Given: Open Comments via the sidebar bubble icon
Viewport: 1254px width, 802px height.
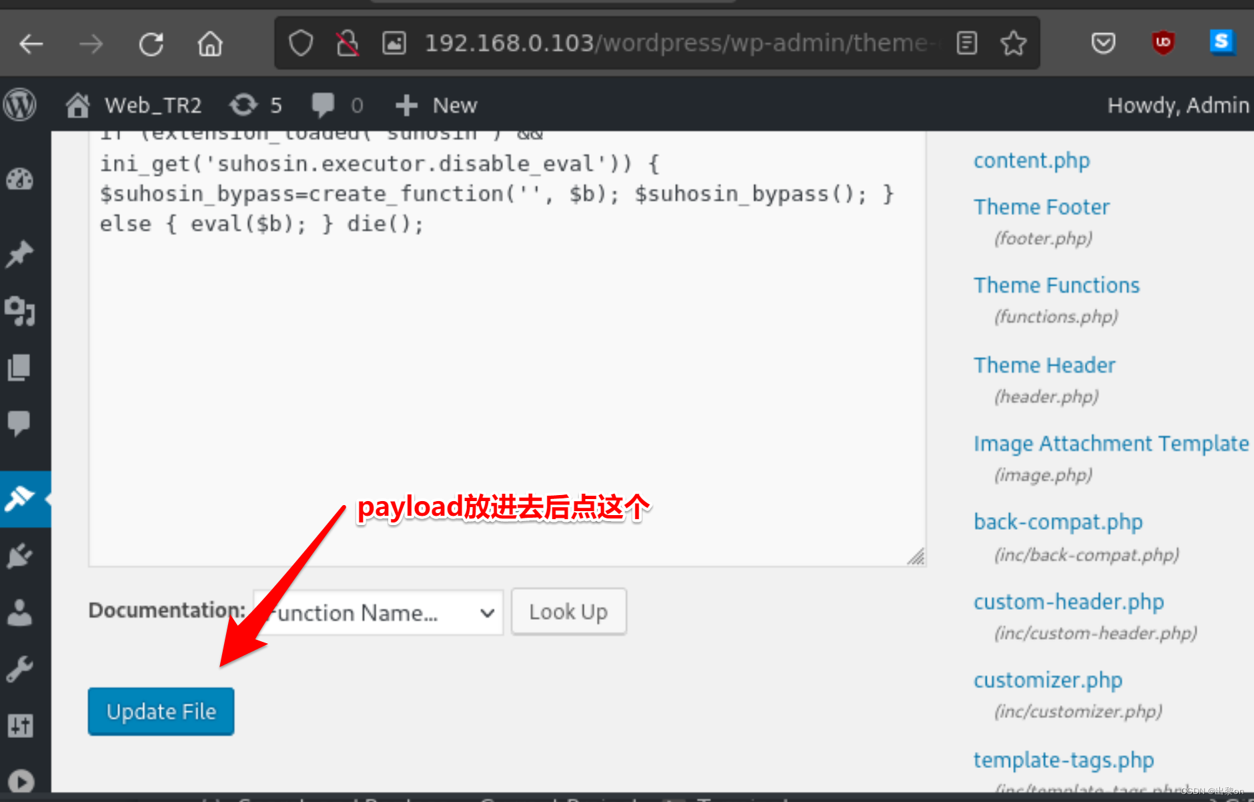Looking at the screenshot, I should pos(19,423).
